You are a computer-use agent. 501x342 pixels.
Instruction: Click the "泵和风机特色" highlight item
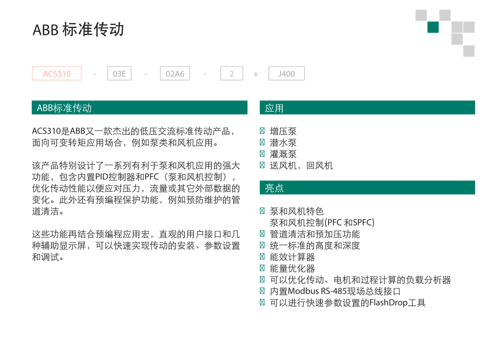pyautogui.click(x=297, y=211)
